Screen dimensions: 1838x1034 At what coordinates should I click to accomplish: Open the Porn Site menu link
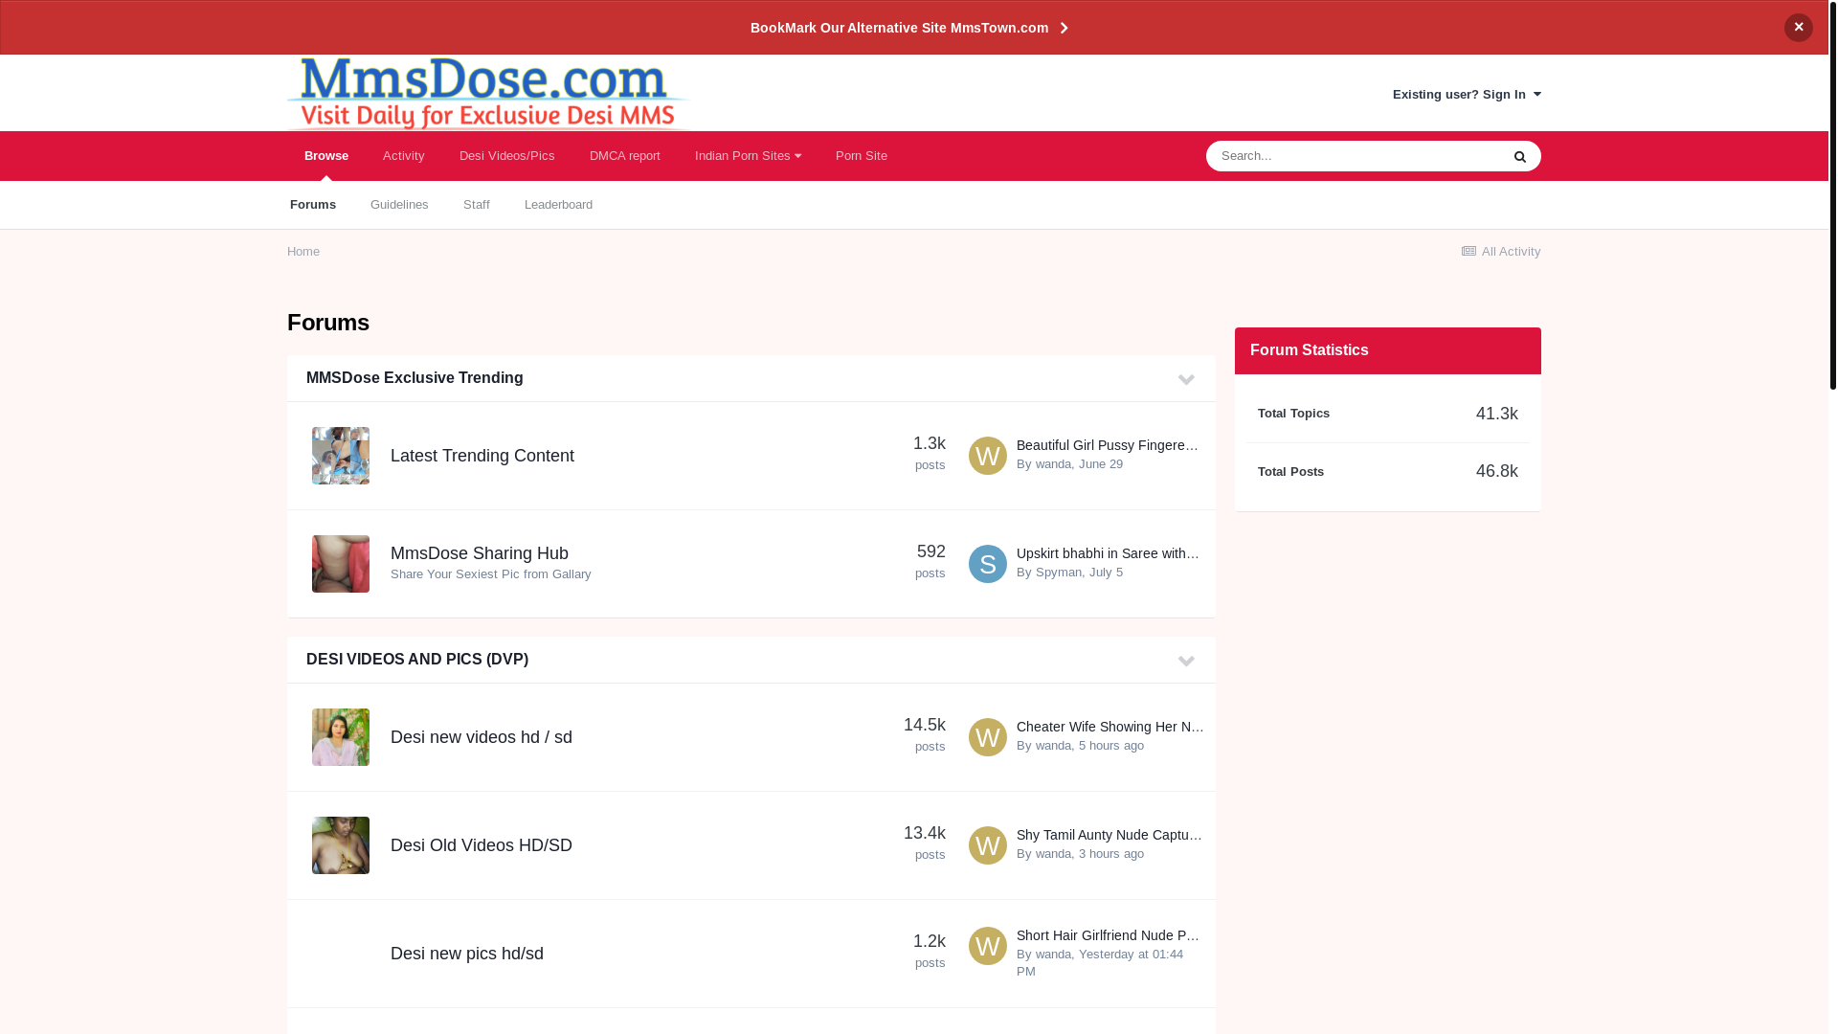coord(861,156)
